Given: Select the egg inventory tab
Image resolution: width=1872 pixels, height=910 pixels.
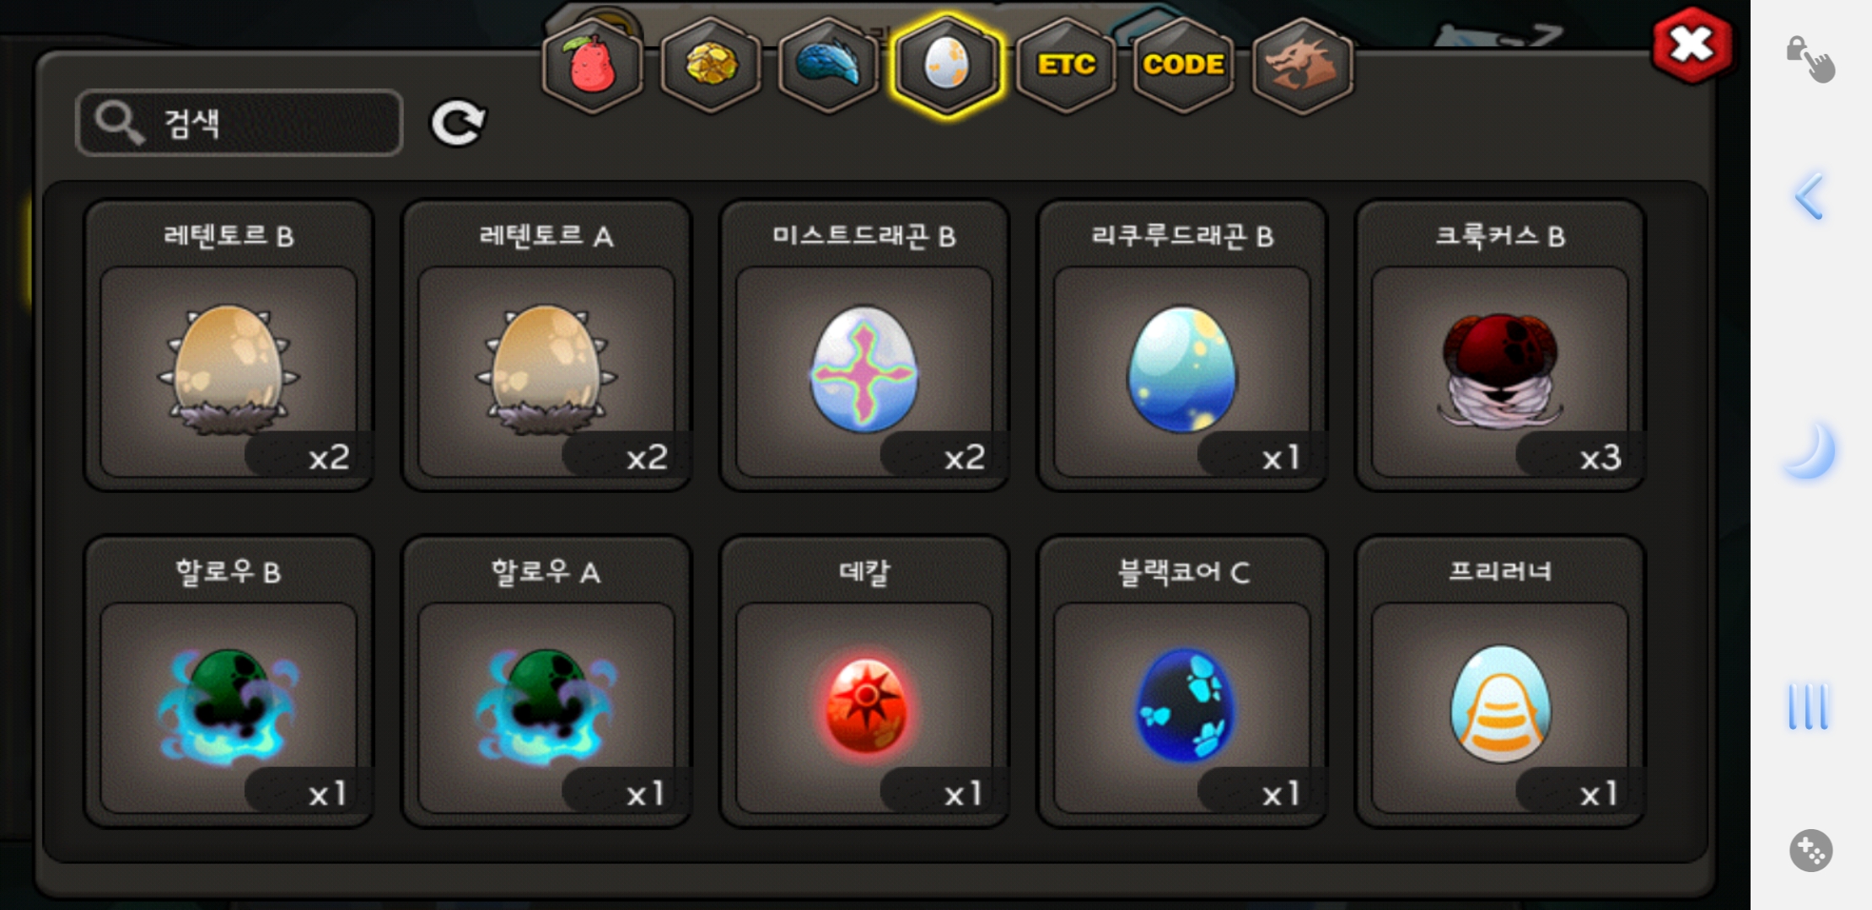Looking at the screenshot, I should [x=947, y=66].
